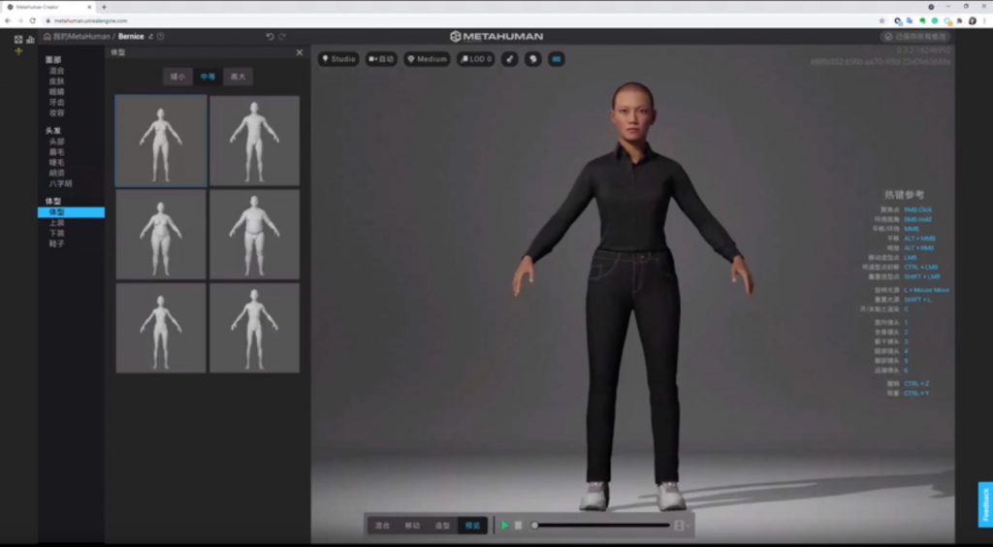Click the home icon beside MetaHuman breadcrumb
The height and width of the screenshot is (547, 993).
47,37
